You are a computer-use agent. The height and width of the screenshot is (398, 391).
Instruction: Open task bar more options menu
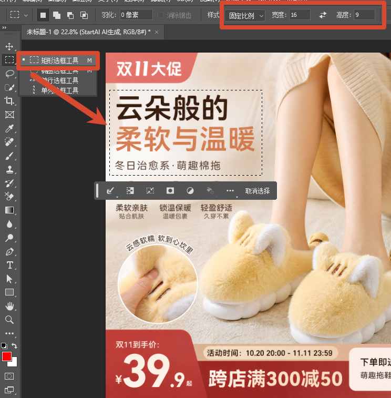(230, 190)
